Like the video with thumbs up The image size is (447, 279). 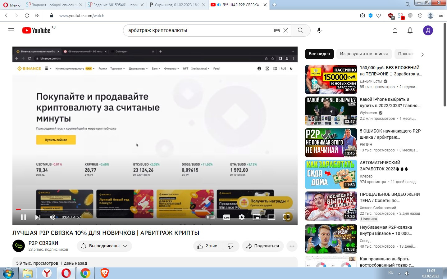(x=208, y=246)
